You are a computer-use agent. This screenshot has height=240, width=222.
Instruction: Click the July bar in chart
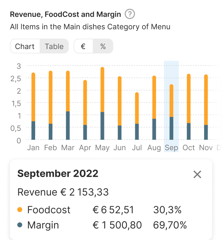pyautogui.click(x=137, y=116)
